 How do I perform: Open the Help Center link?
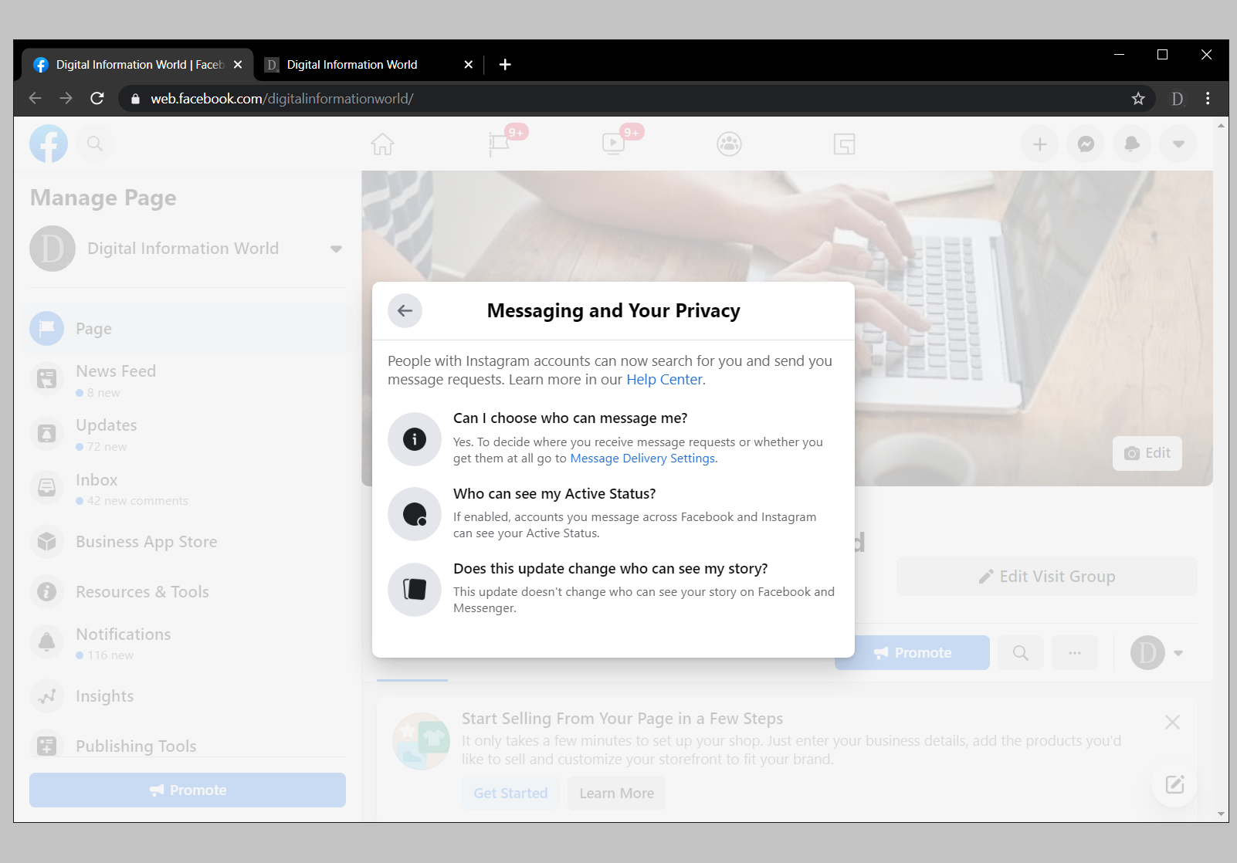663,379
